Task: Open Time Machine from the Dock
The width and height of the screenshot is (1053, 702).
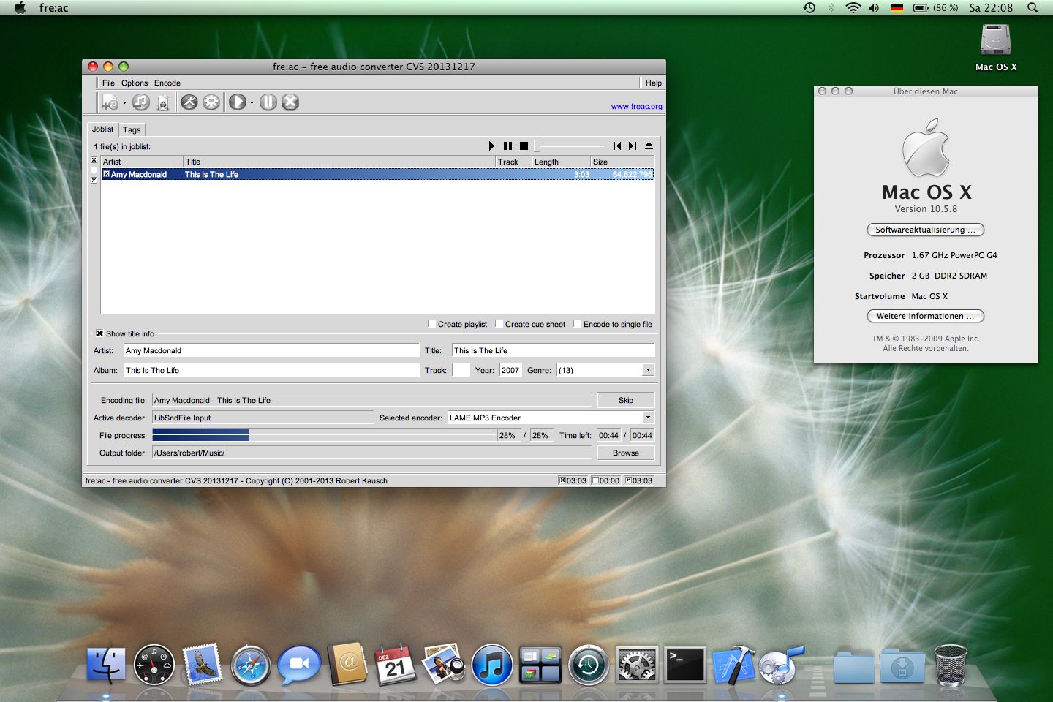Action: (589, 665)
